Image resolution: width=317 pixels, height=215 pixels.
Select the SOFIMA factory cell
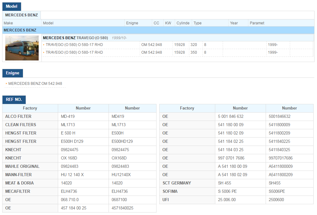coord(187,191)
